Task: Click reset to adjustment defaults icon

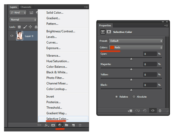Action: 145,111
